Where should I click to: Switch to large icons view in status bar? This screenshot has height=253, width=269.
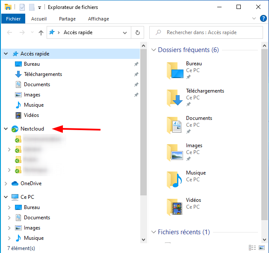262,248
